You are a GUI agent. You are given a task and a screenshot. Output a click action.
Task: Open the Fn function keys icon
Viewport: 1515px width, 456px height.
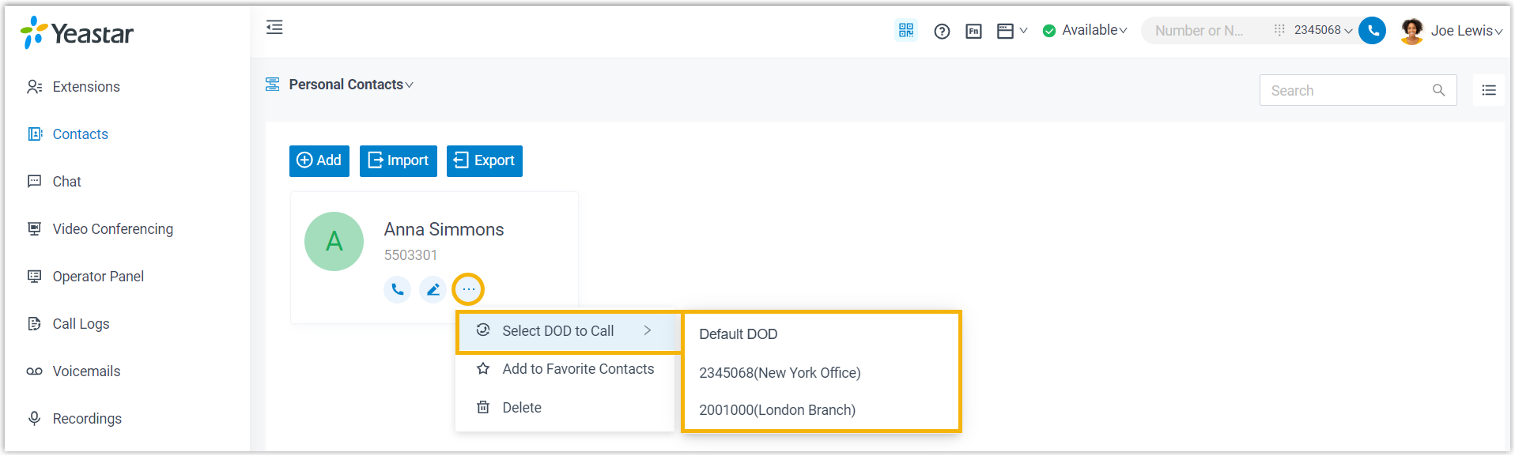click(x=973, y=32)
